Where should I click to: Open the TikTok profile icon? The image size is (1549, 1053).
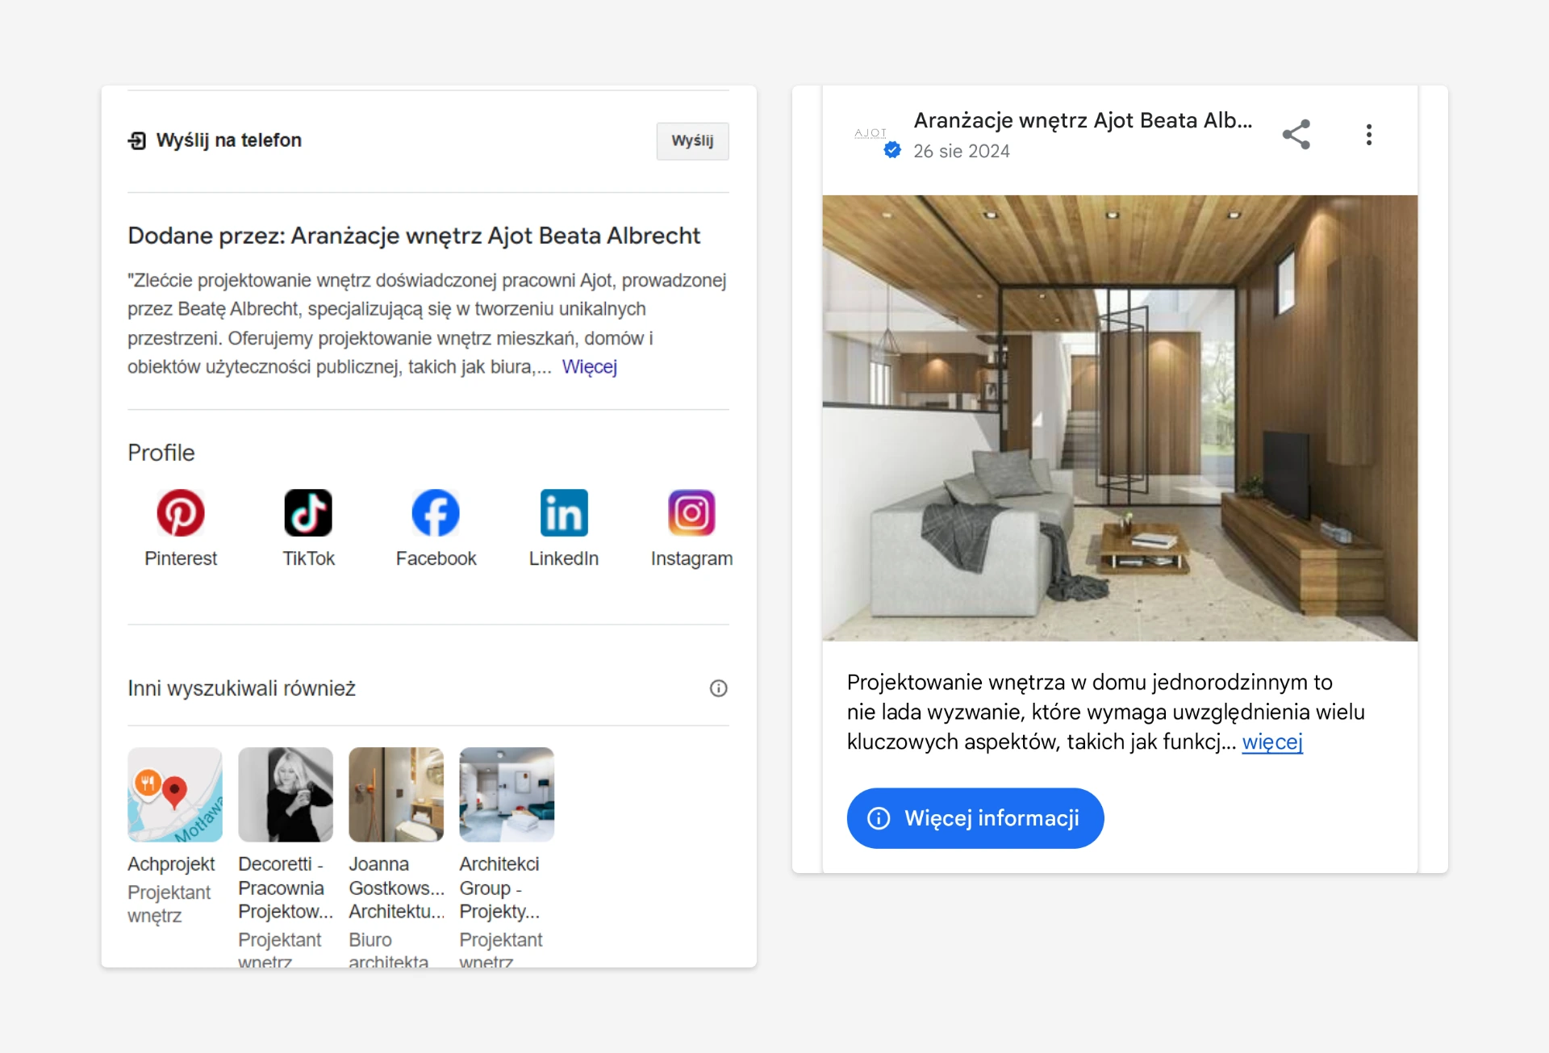pyautogui.click(x=308, y=512)
